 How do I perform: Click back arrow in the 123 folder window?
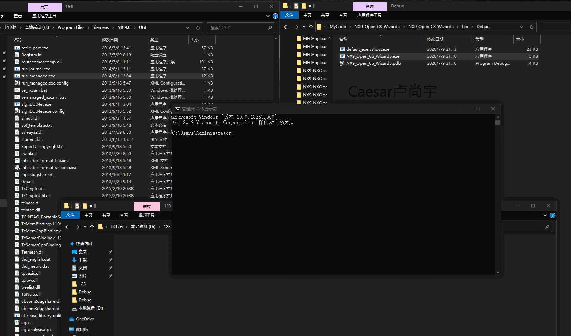pyautogui.click(x=67, y=227)
